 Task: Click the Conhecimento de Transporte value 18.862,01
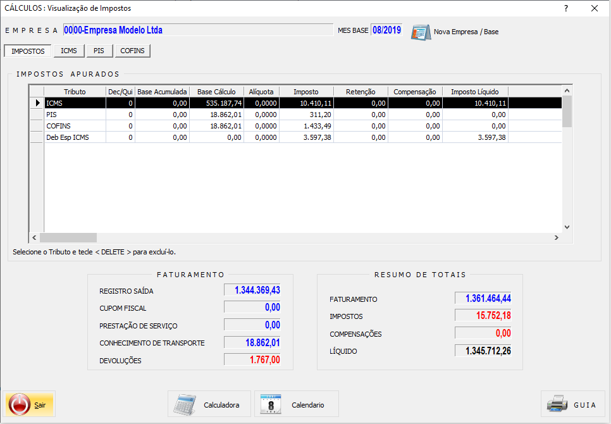click(252, 342)
